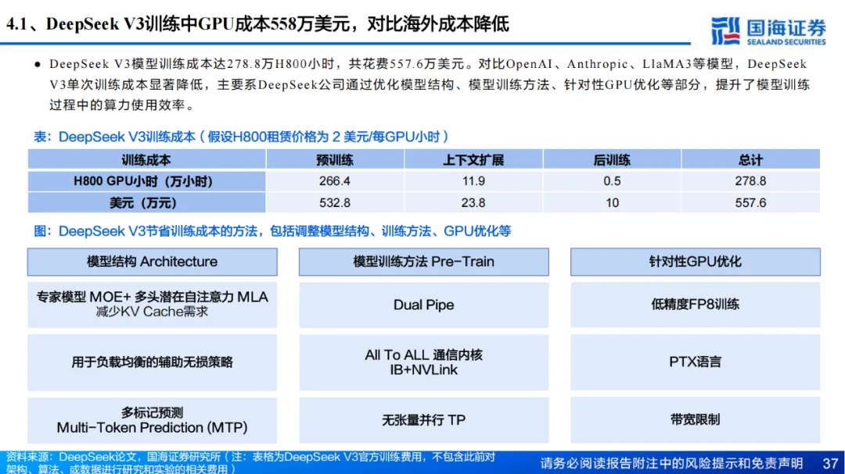Image resolution: width=845 pixels, height=474 pixels.
Task: Click the figure caption about saving training cost
Action: (x=272, y=231)
